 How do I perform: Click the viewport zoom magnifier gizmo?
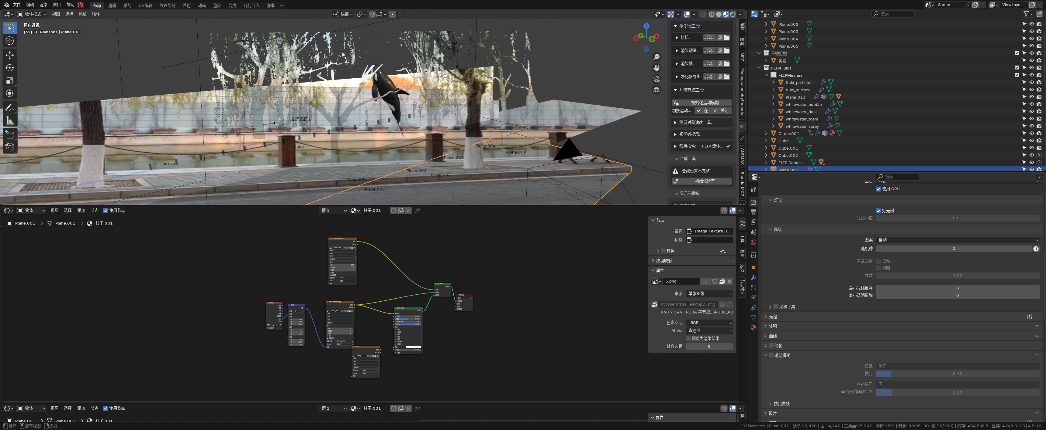[656, 57]
